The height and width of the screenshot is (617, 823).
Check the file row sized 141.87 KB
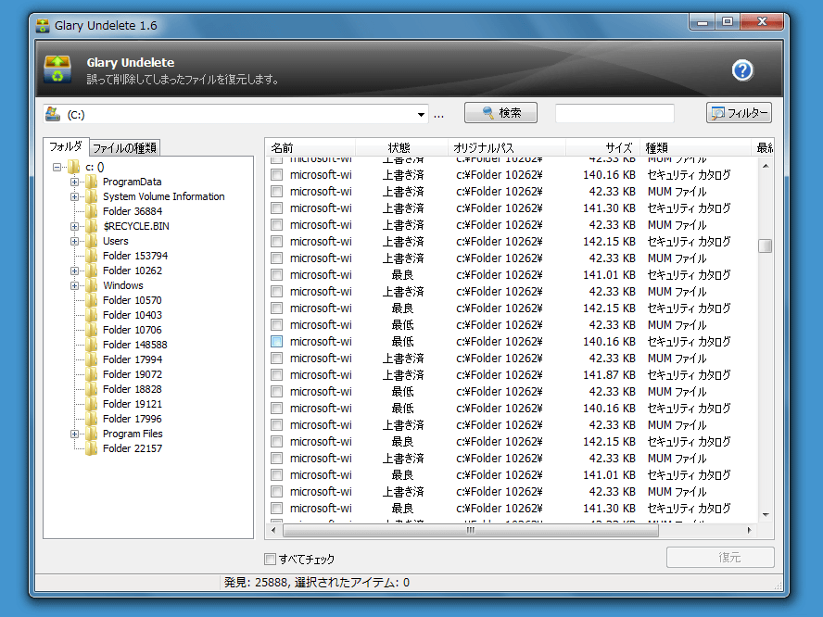276,374
